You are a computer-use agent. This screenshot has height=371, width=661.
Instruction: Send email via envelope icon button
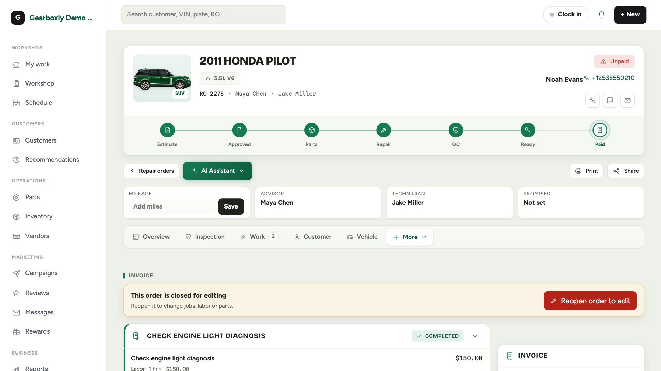tap(628, 100)
